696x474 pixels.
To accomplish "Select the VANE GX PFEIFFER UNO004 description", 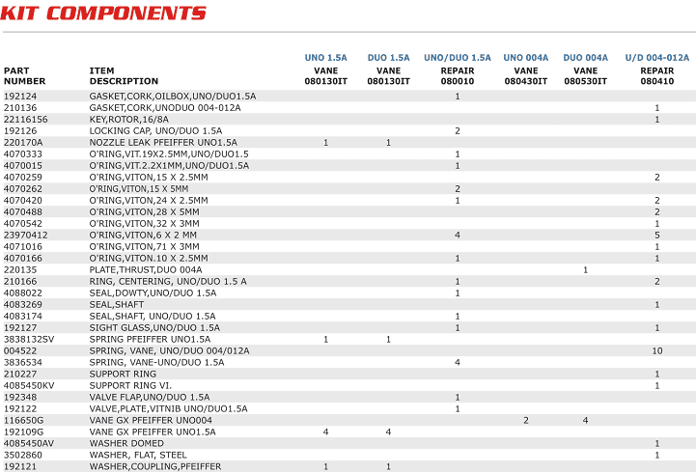I will (x=151, y=421).
